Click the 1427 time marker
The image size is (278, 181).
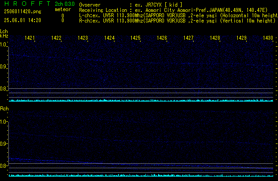click(188, 38)
